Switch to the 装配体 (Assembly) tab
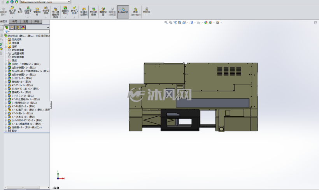Image resolution: width=319 pixels, height=190 pixels. coord(4,21)
